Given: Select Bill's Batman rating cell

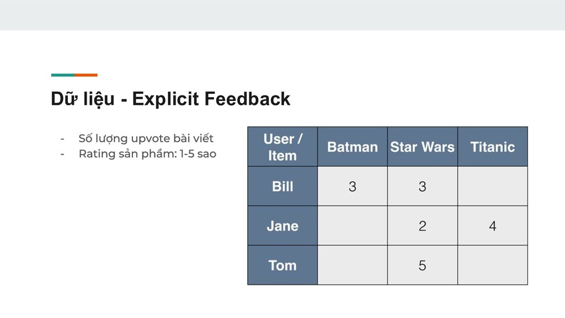Looking at the screenshot, I should pyautogui.click(x=353, y=186).
